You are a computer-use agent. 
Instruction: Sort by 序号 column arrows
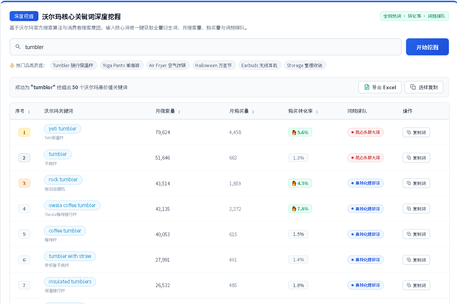coord(29,112)
